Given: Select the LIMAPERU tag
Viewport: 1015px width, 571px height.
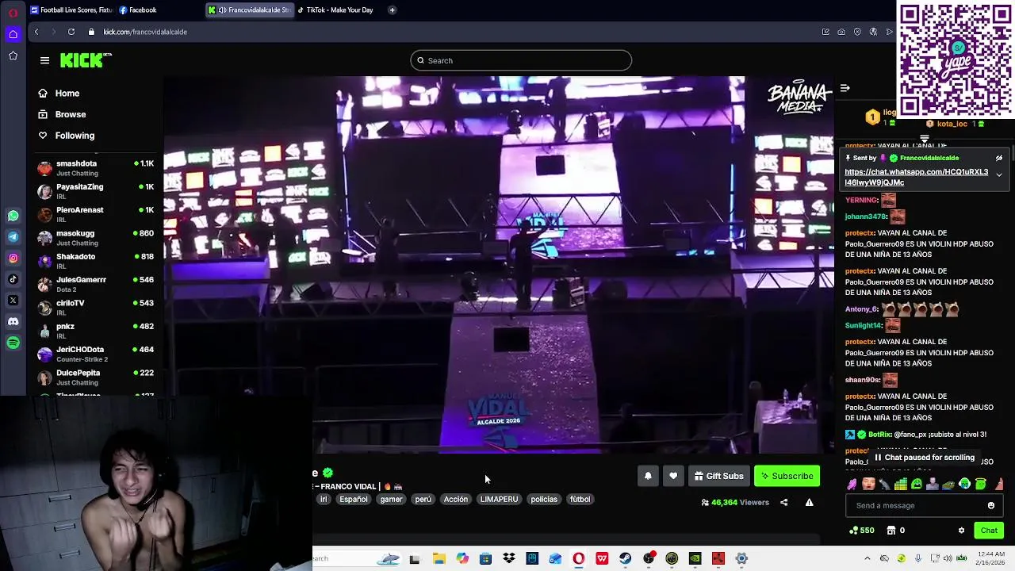Looking at the screenshot, I should coord(499,500).
